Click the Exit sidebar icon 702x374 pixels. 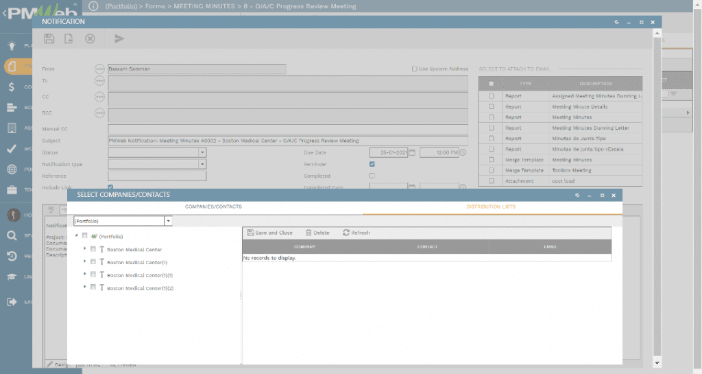tap(12, 302)
